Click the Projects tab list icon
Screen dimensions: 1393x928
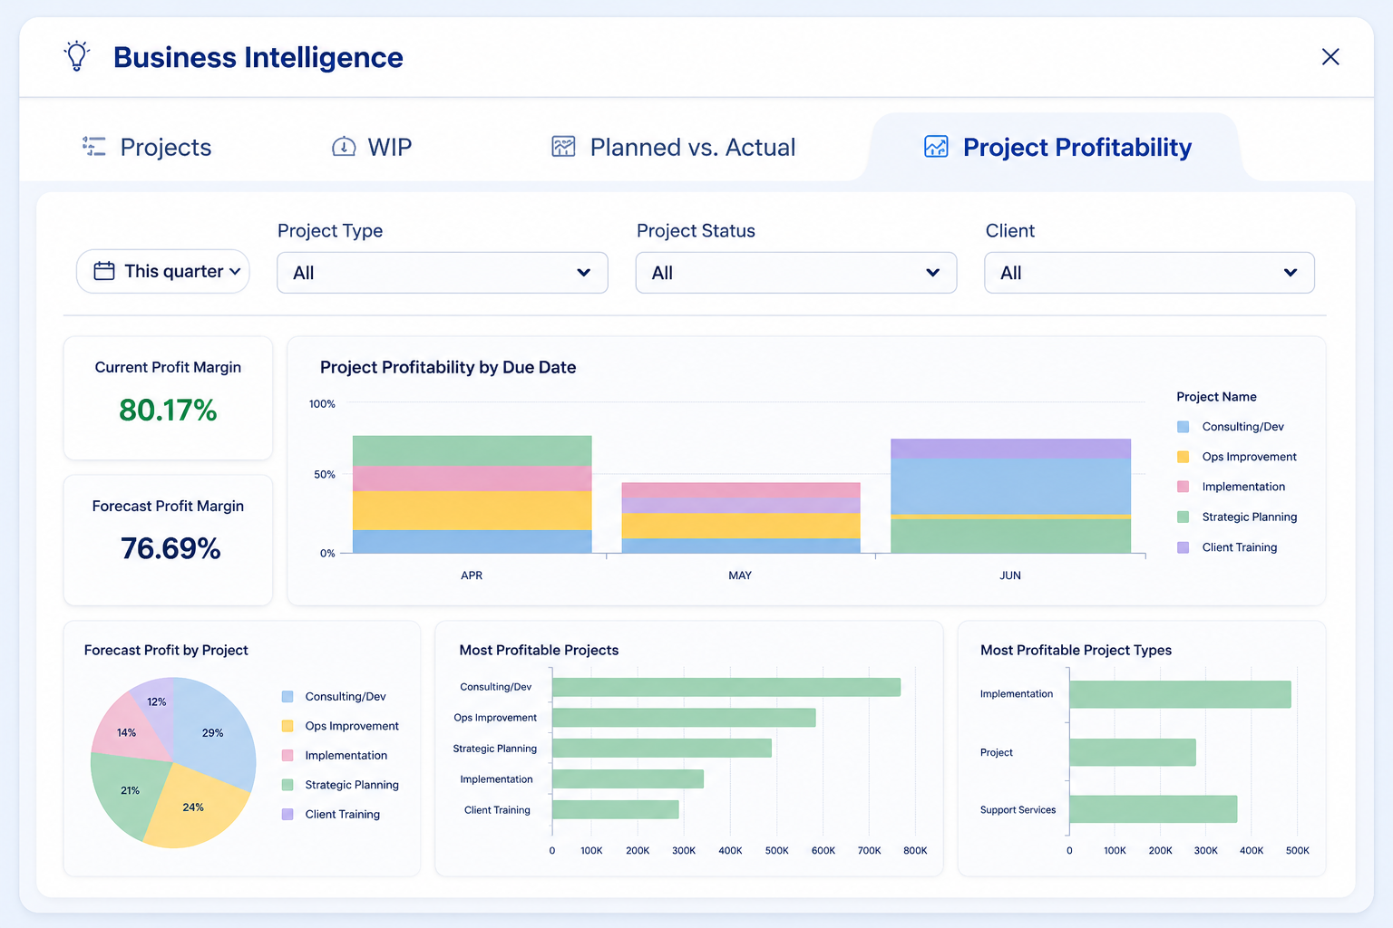point(94,147)
